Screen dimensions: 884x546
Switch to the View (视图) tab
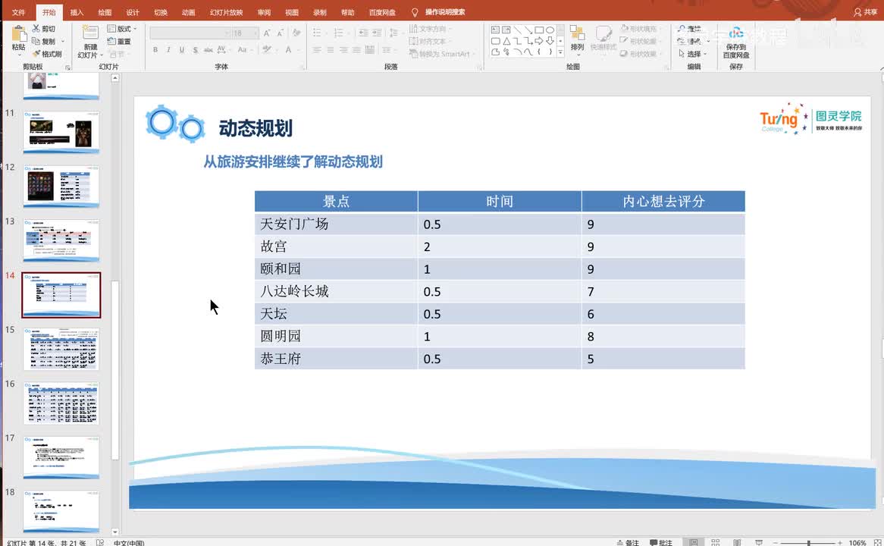click(291, 12)
